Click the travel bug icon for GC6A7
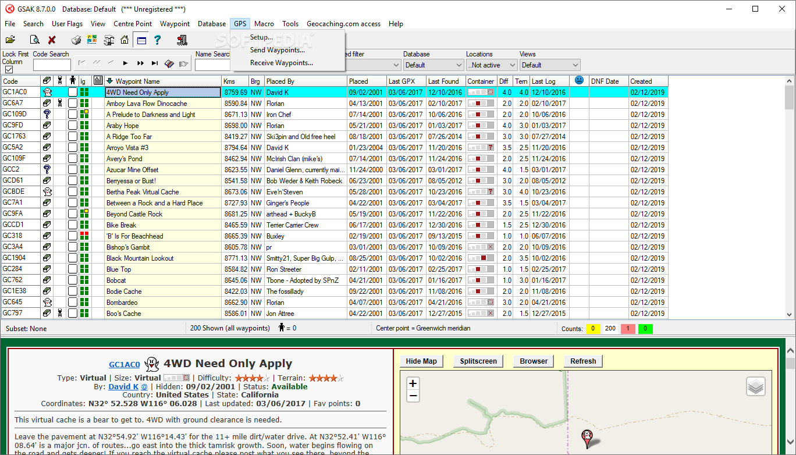 (x=59, y=103)
